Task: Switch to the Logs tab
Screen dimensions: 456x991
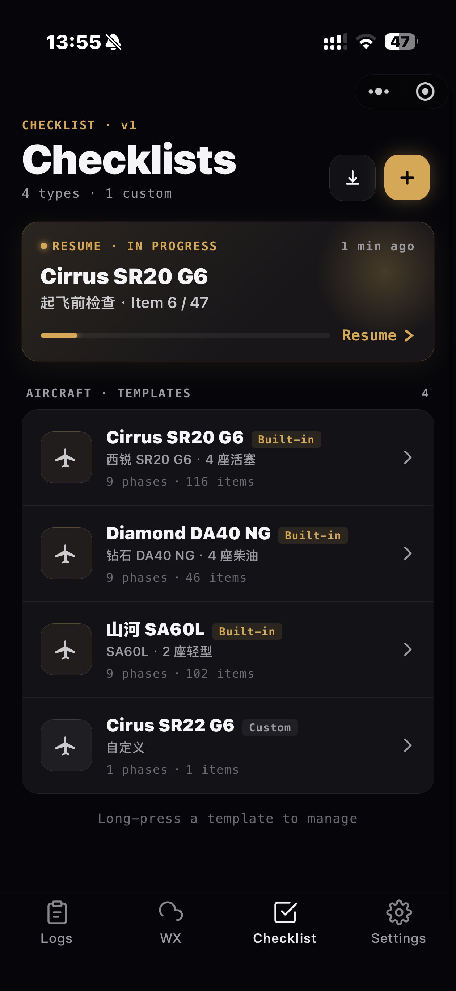Action: tap(56, 923)
